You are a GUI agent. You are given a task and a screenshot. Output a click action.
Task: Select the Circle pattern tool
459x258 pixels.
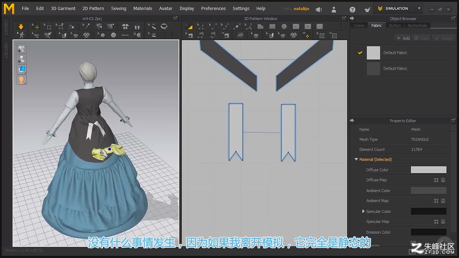click(284, 27)
